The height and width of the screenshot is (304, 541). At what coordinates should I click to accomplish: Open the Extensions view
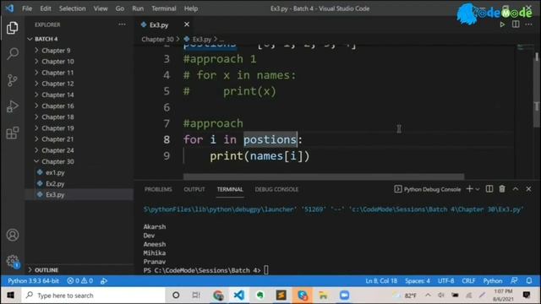tap(13, 133)
